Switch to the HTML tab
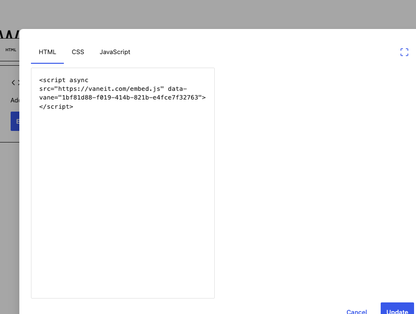Screen dimensions: 416x314 (x=47, y=52)
